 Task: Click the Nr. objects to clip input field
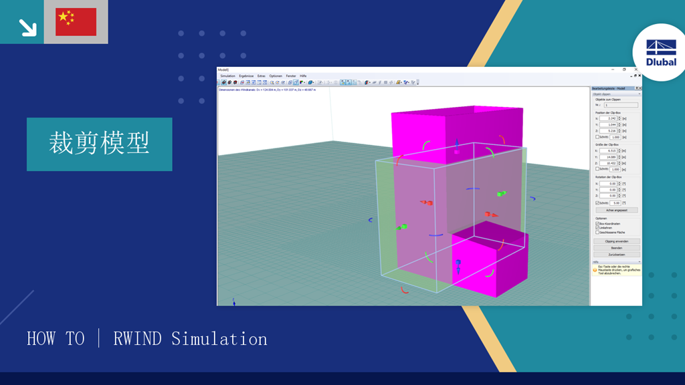click(x=621, y=105)
